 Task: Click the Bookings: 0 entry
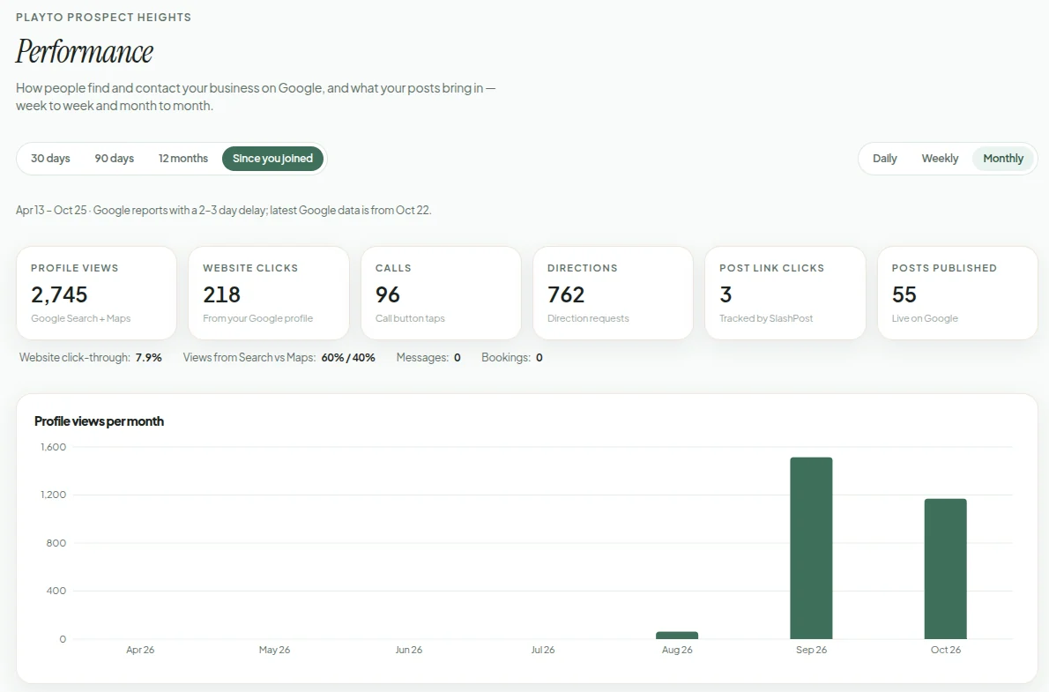512,357
